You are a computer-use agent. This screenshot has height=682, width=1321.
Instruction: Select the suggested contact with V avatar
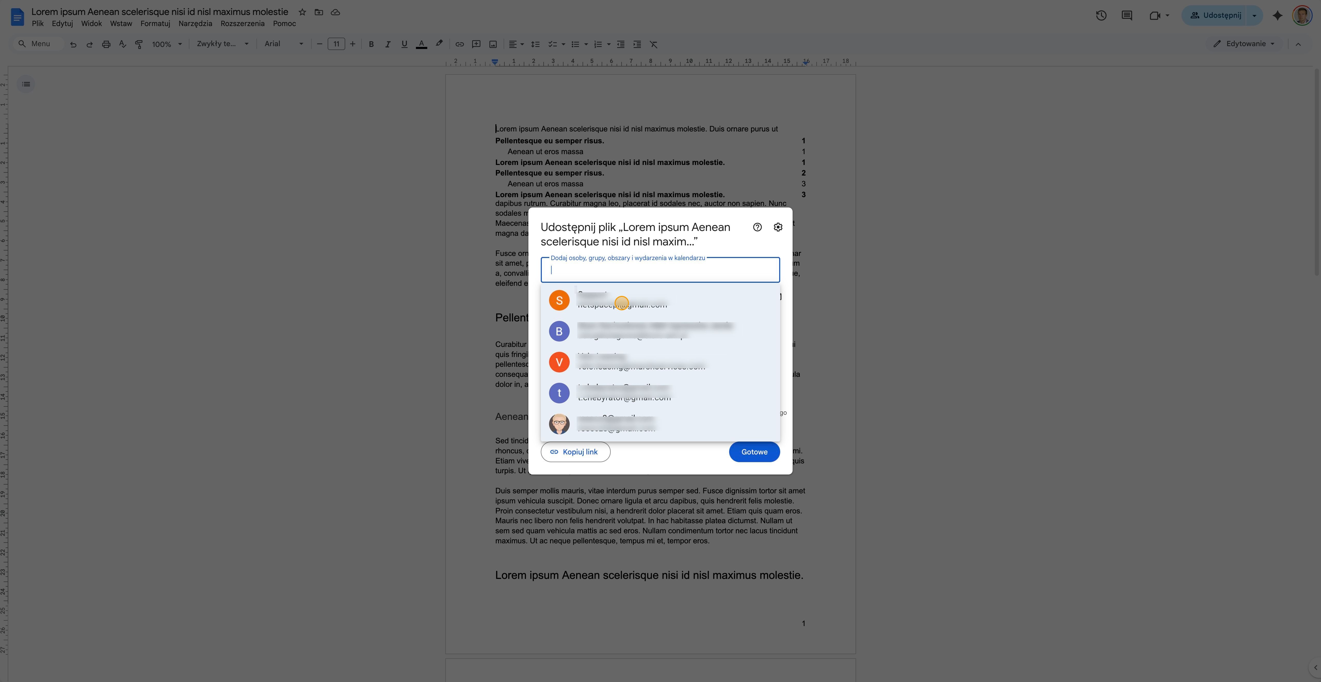click(660, 362)
